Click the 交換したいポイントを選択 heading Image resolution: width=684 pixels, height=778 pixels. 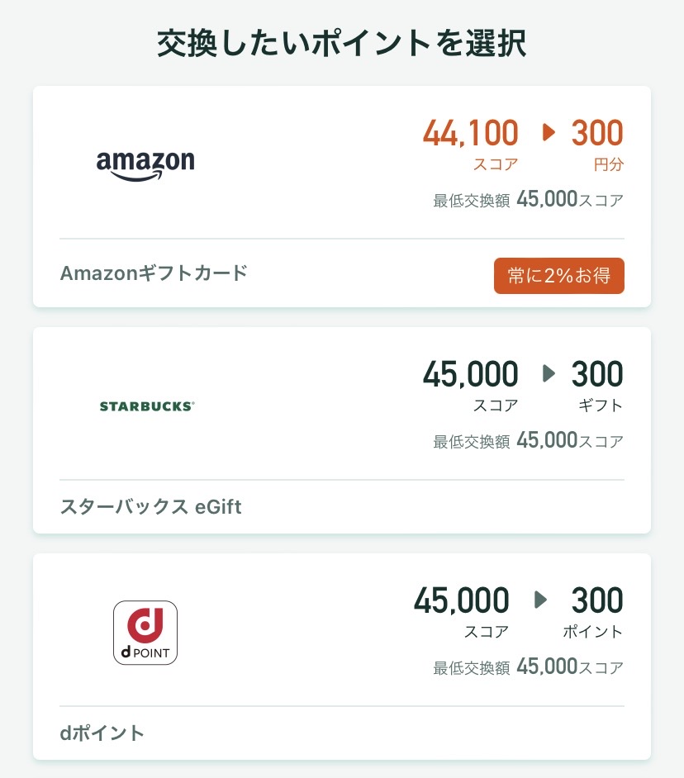pos(341,43)
